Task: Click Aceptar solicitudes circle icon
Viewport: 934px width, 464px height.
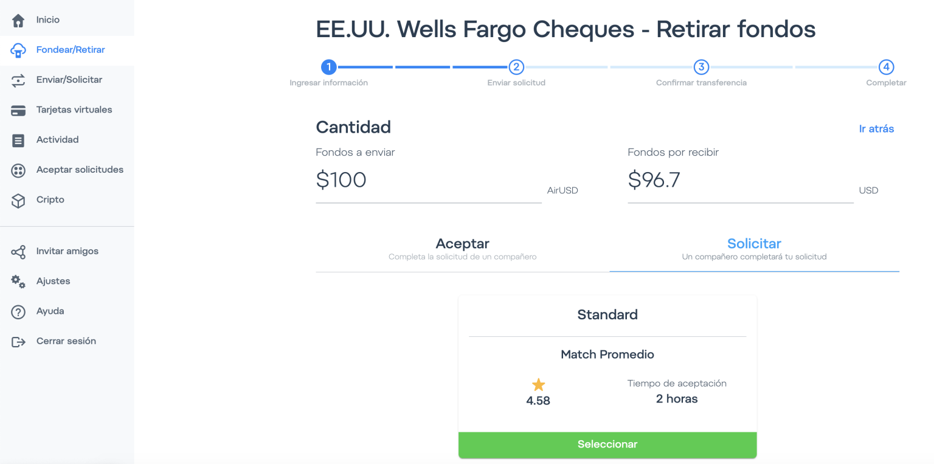Action: (18, 170)
